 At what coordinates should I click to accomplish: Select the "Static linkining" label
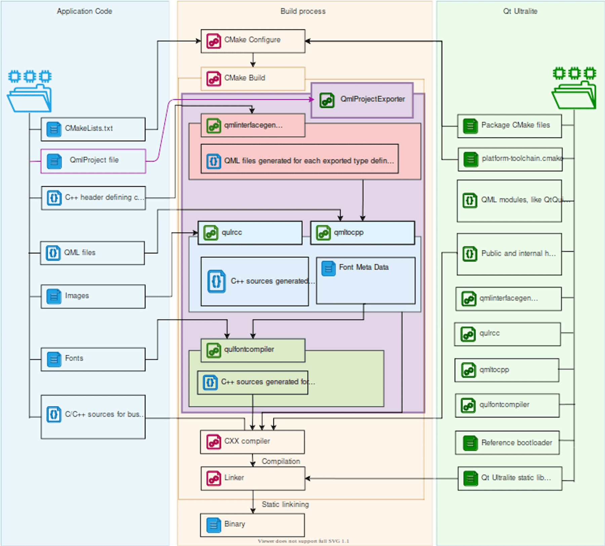285,504
